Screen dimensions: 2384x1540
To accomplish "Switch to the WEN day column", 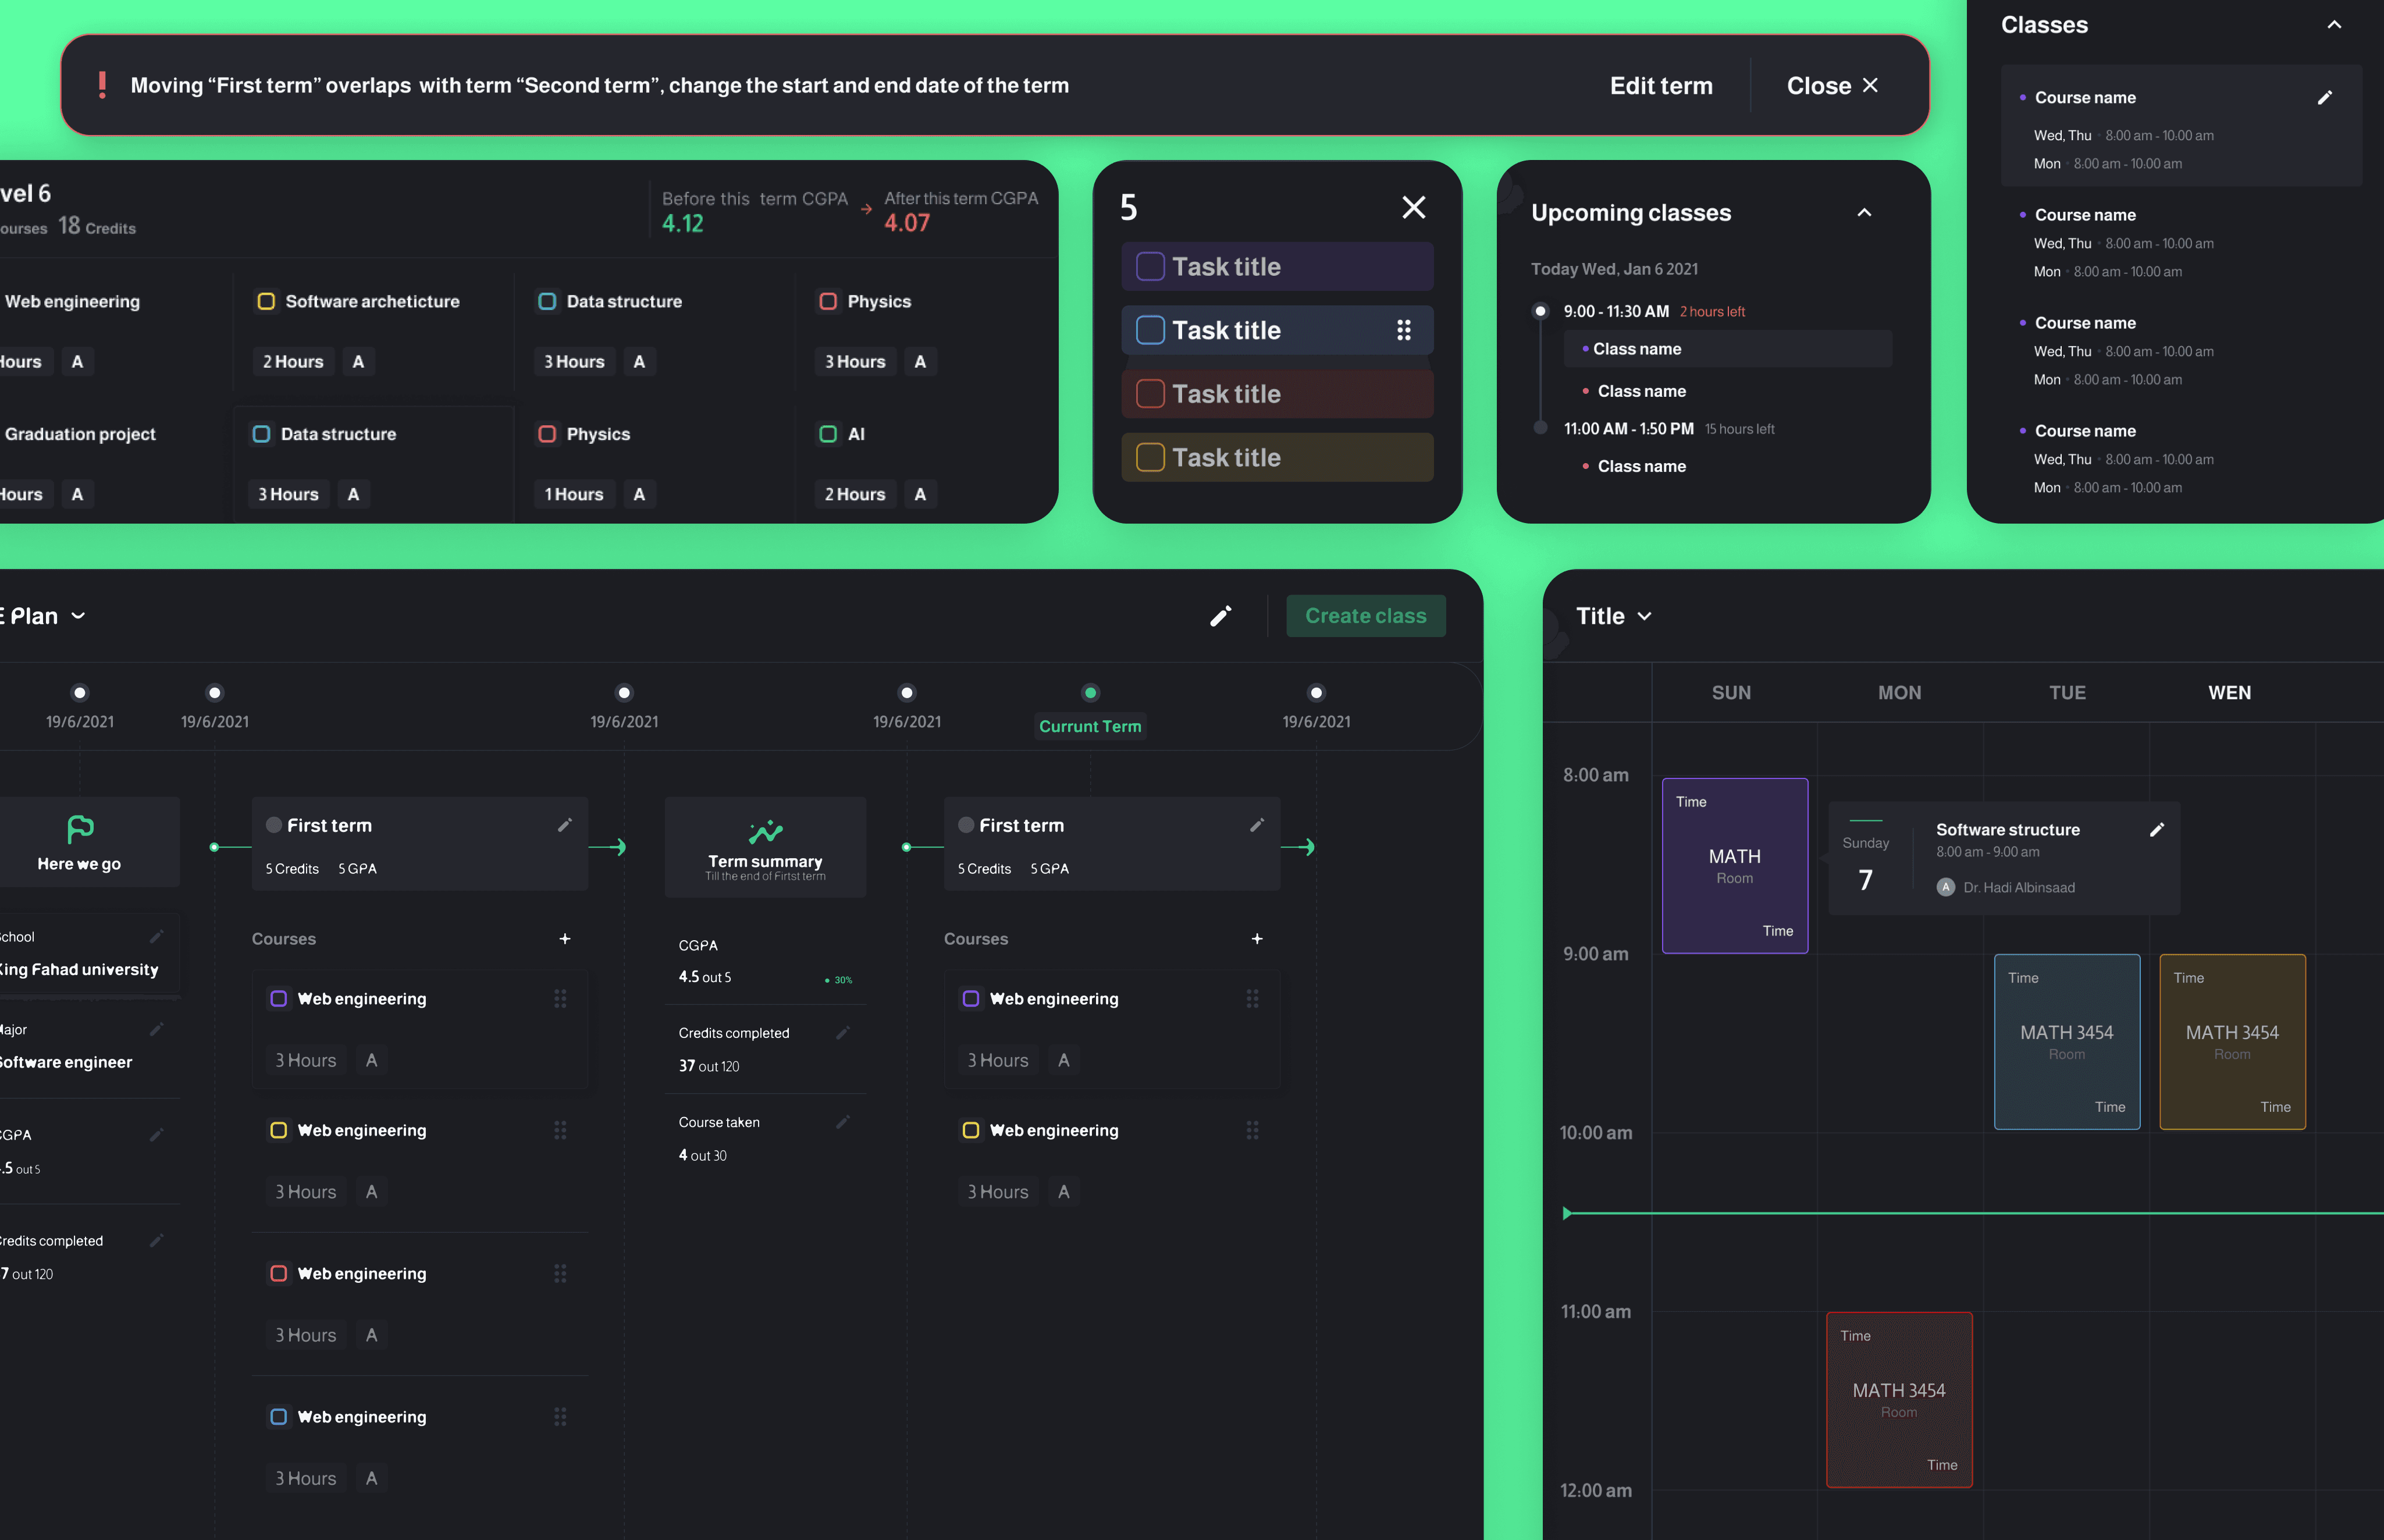I will (2229, 693).
